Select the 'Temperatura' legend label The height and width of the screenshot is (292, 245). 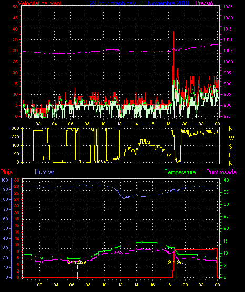tap(180, 172)
